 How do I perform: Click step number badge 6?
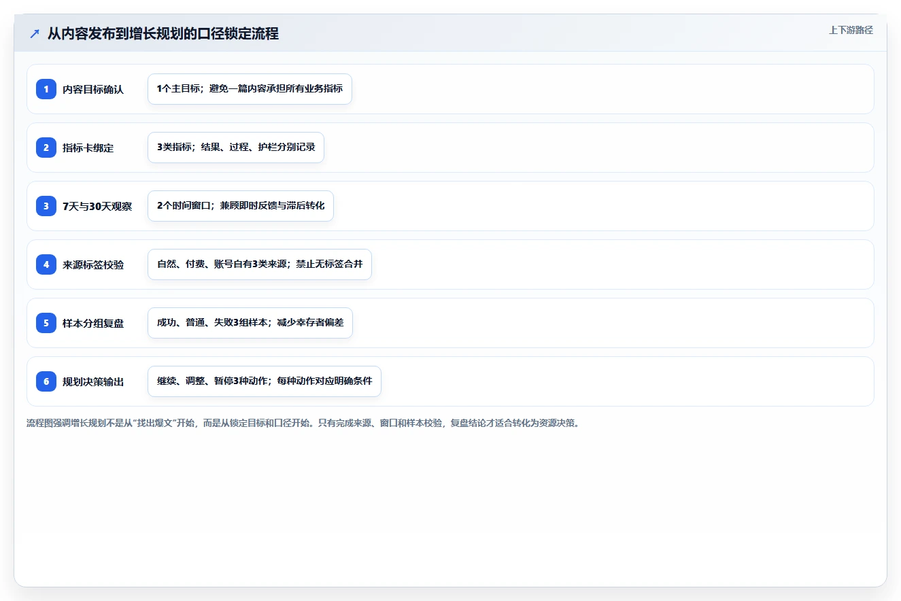[x=46, y=381]
